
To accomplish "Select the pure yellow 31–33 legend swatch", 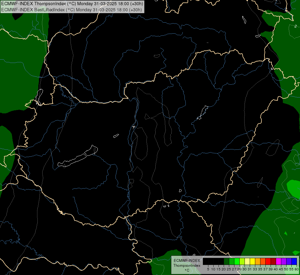I will 253,262.
